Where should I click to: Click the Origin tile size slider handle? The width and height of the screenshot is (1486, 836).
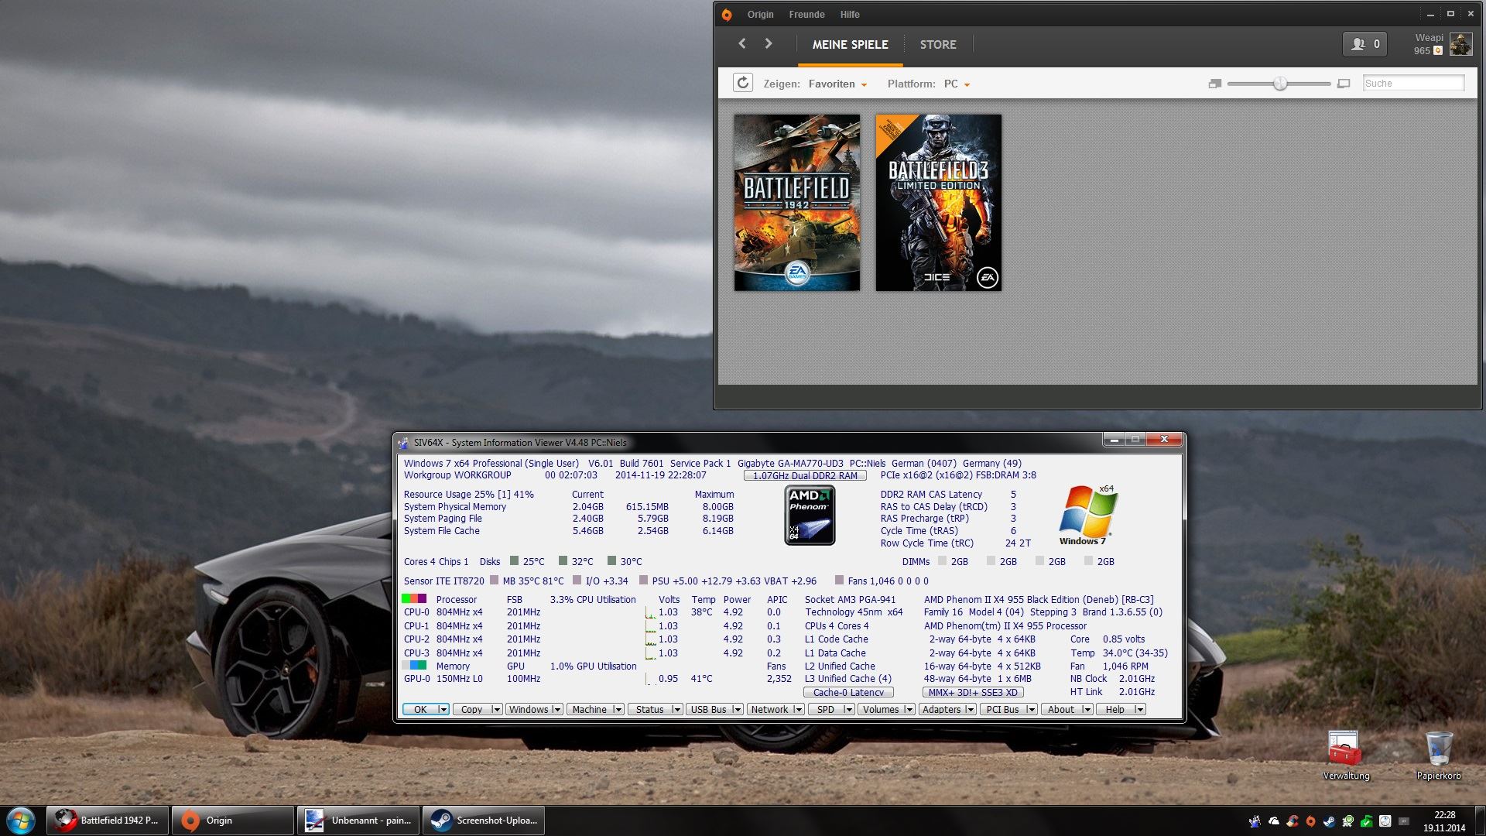tap(1280, 84)
